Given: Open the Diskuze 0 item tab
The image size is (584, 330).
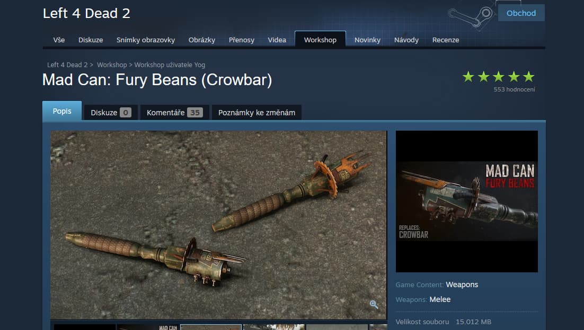Looking at the screenshot, I should click(111, 113).
